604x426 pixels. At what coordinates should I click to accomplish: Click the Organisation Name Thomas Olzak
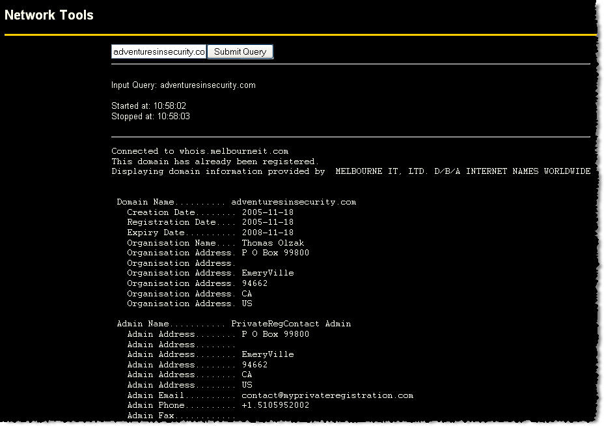273,243
